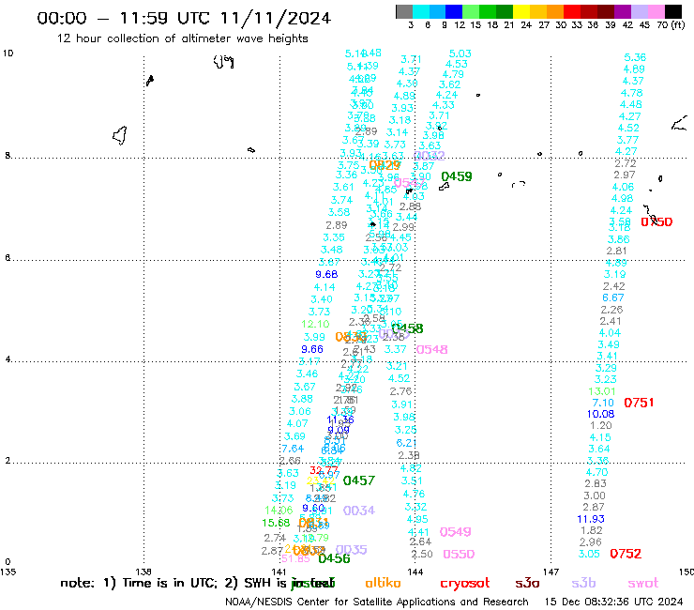The width and height of the screenshot is (694, 610).
Task: Click the light green swatch above 15
Action: click(x=471, y=11)
